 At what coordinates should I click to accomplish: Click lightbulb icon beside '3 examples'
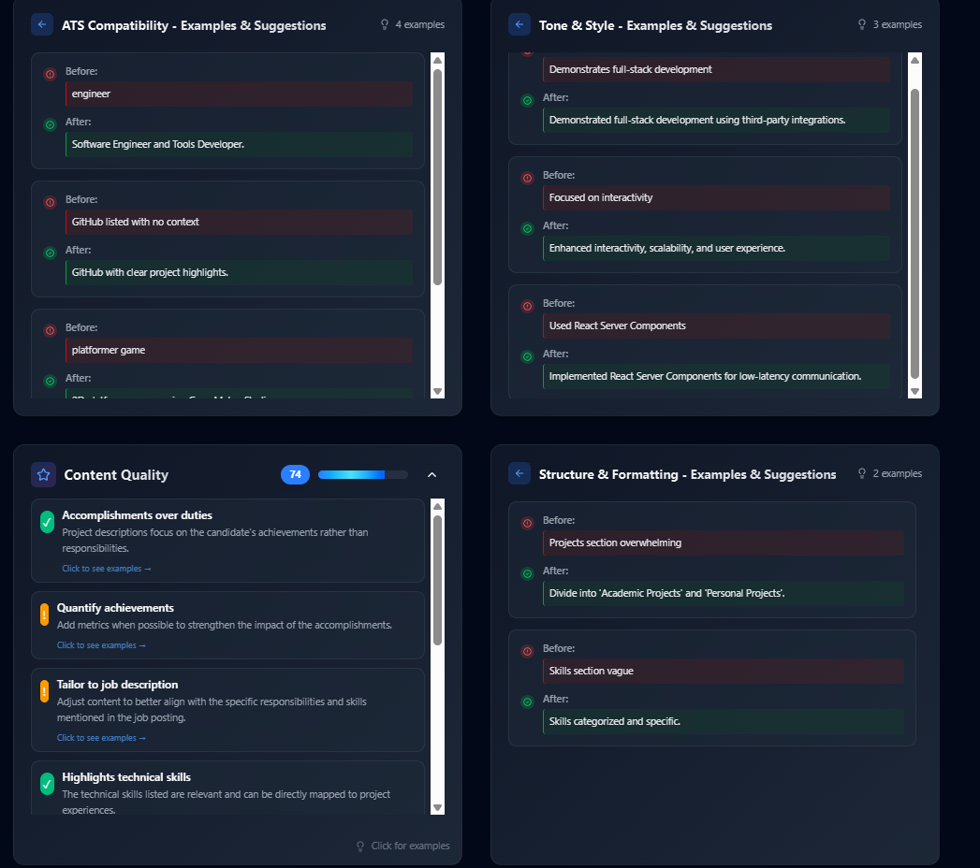pos(862,24)
